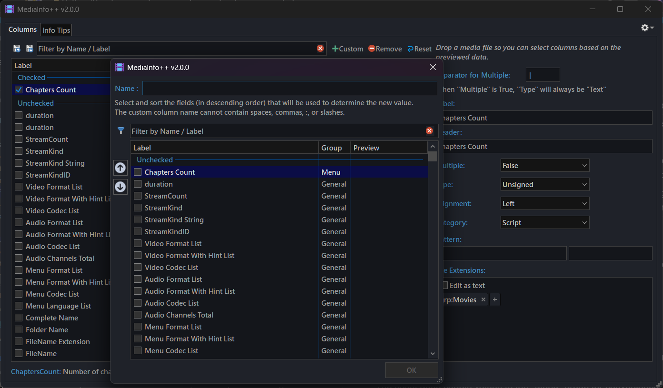The width and height of the screenshot is (663, 388).
Task: Open the settings gear menu
Action: pyautogui.click(x=647, y=28)
